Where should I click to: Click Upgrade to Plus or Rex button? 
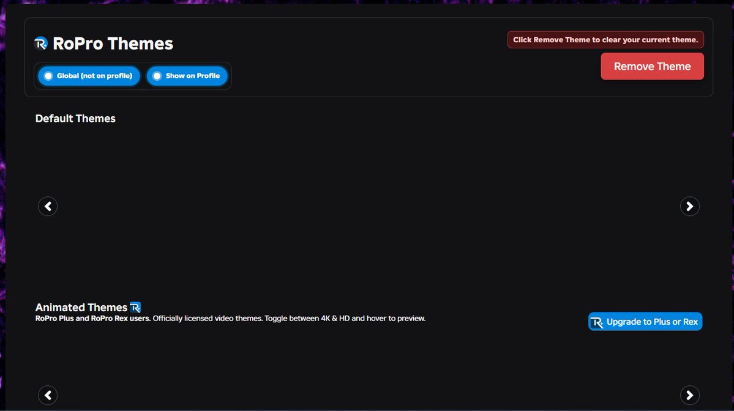(645, 322)
